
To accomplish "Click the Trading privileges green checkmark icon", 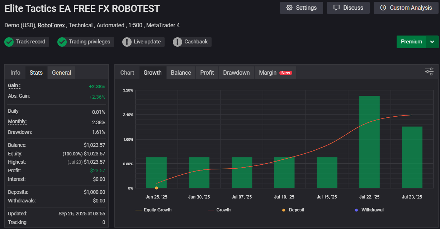I will coord(62,42).
